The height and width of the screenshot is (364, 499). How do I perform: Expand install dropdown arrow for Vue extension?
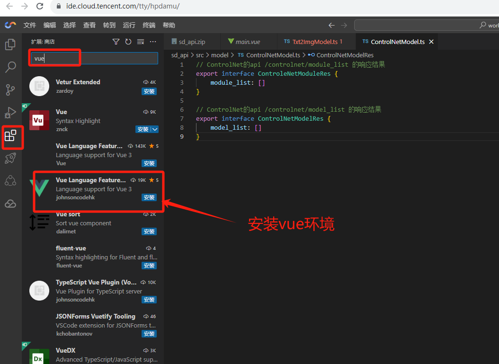coord(155,129)
